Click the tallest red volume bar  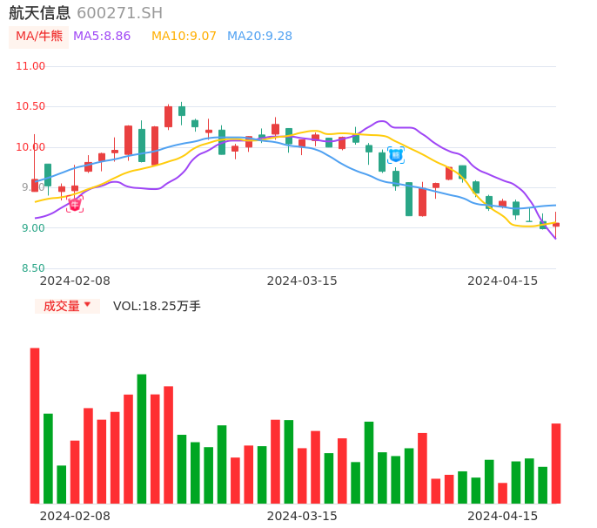tap(35, 425)
